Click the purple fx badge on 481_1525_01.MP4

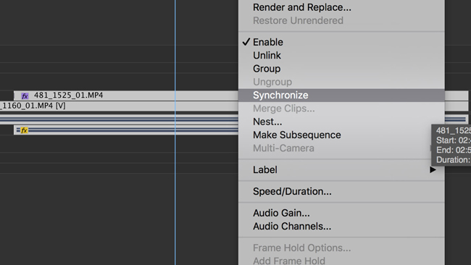(x=25, y=96)
